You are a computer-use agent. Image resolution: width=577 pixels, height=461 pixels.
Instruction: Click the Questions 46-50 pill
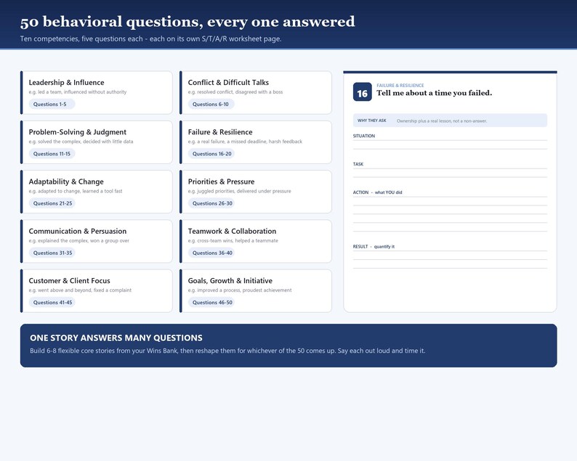coord(212,303)
